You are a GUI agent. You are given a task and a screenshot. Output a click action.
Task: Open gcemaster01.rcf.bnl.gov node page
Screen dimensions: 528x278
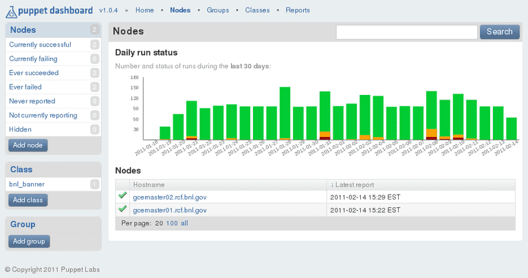(170, 211)
